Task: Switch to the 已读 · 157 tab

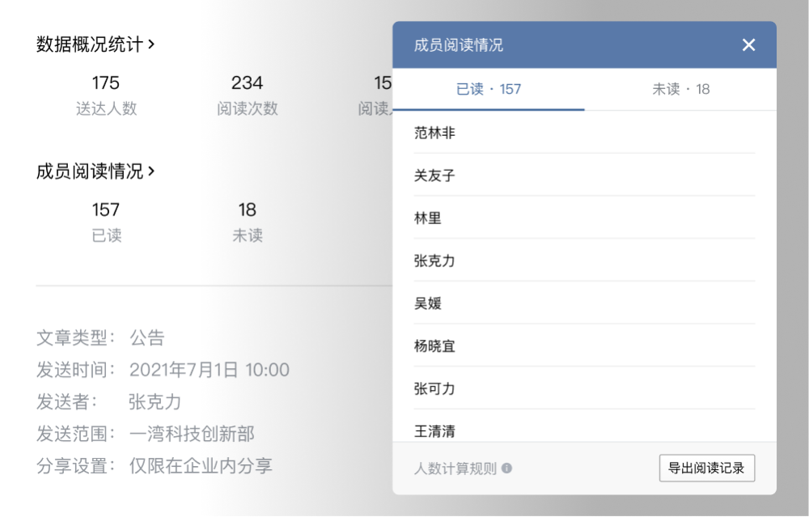Action: (489, 89)
